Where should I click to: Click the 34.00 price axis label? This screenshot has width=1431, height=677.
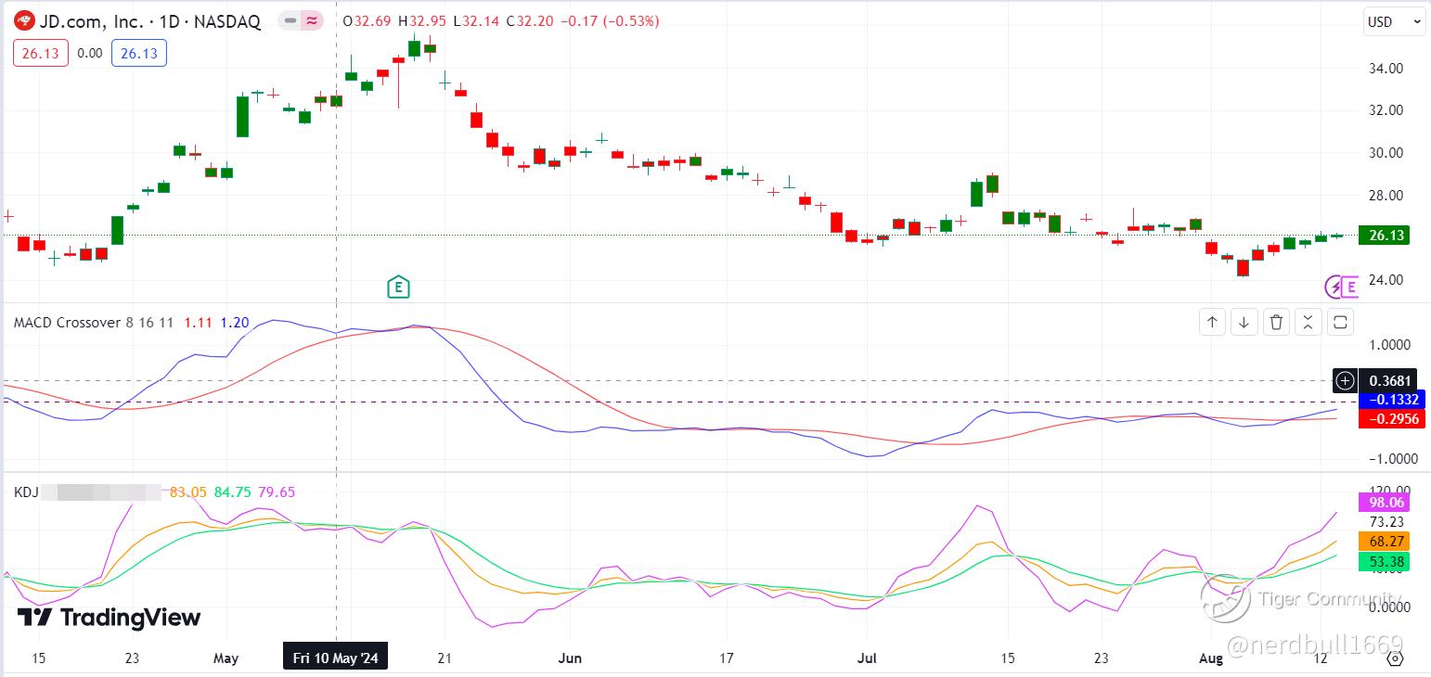point(1385,68)
